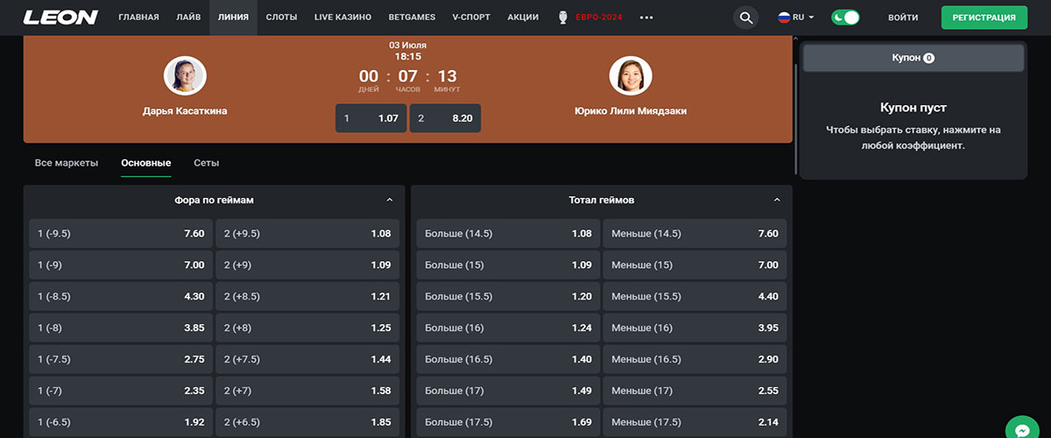Switch to Все маркеты tab
The height and width of the screenshot is (438, 1051).
coord(67,163)
